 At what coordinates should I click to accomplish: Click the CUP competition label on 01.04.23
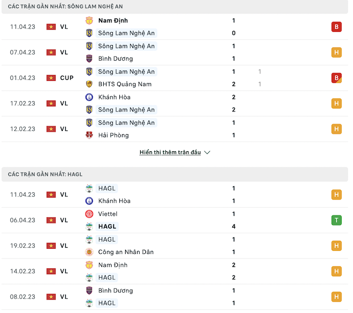click(x=67, y=78)
